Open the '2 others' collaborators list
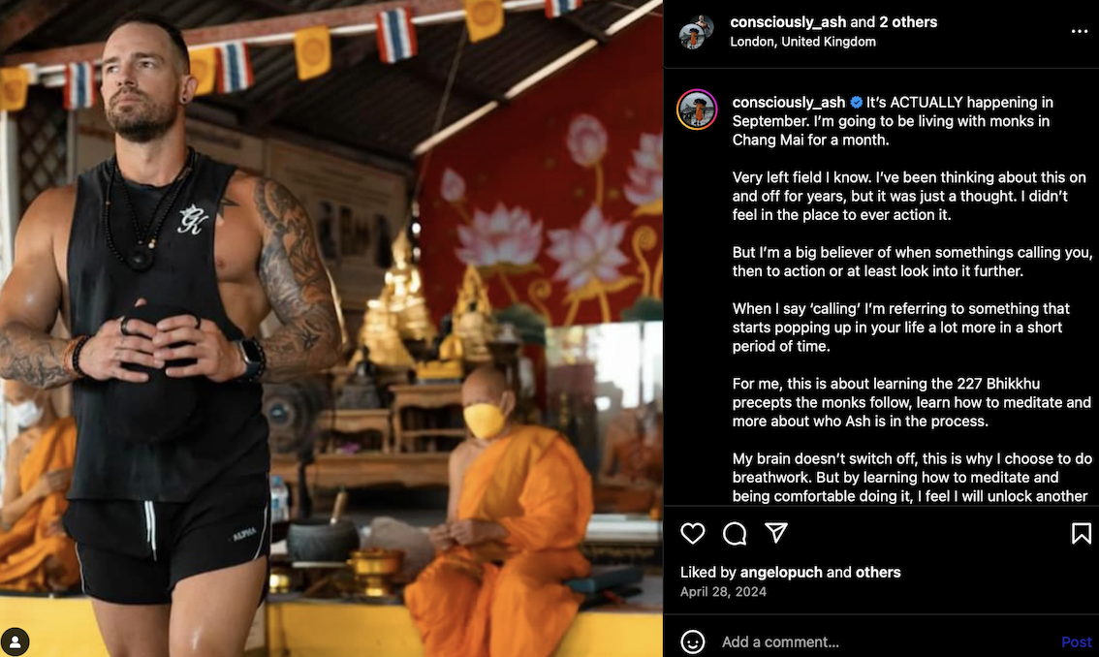The width and height of the screenshot is (1099, 657). click(x=908, y=21)
